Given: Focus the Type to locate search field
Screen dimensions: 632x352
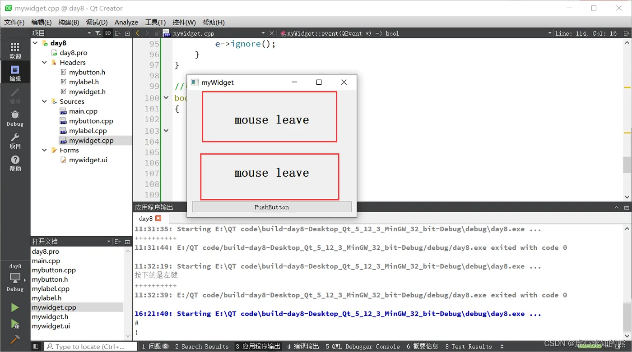Looking at the screenshot, I should tap(90, 346).
